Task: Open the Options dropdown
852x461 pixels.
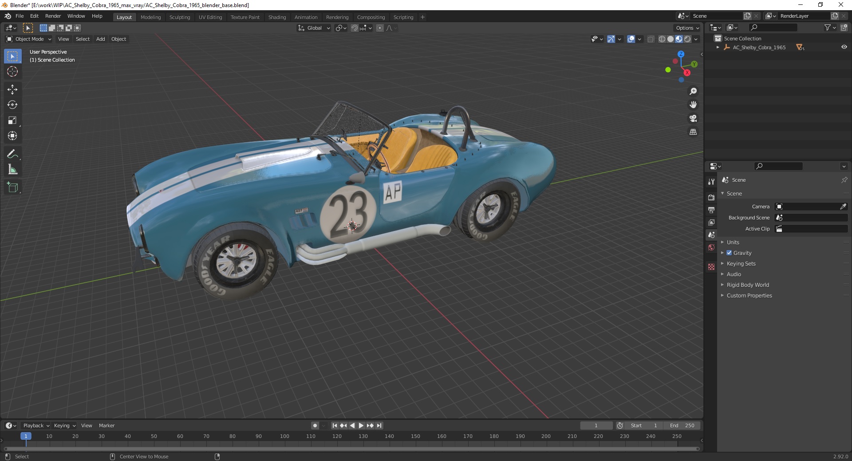Action: [x=687, y=28]
